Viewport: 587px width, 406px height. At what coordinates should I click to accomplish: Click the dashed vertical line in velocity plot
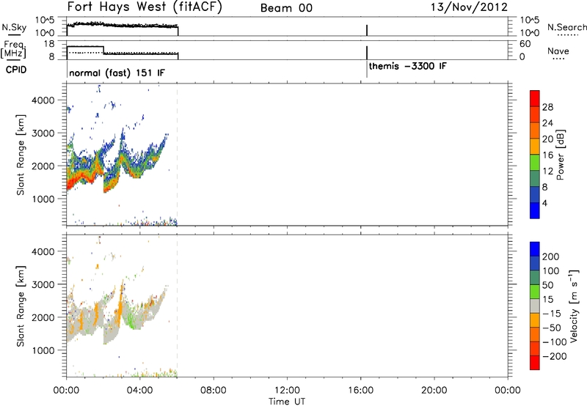[x=177, y=306]
